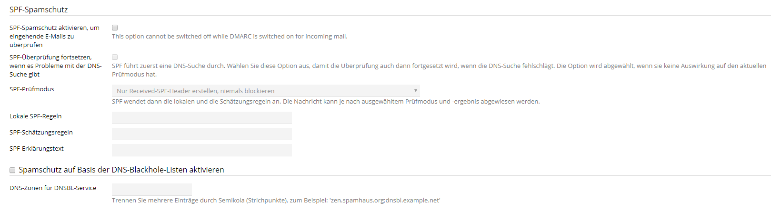Viewport: 771px width, 211px height.
Task: Click the Lokale SPF-Regeln label
Action: point(36,116)
